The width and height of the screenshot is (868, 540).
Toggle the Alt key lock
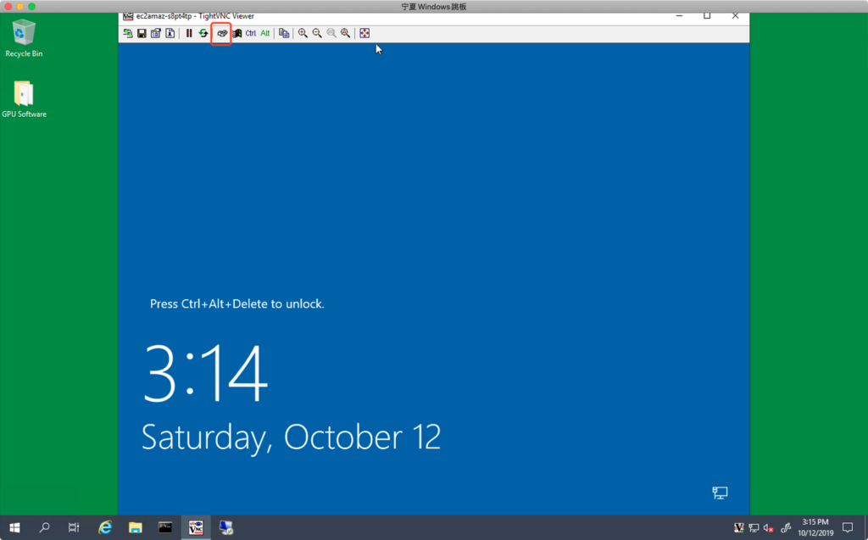point(265,33)
